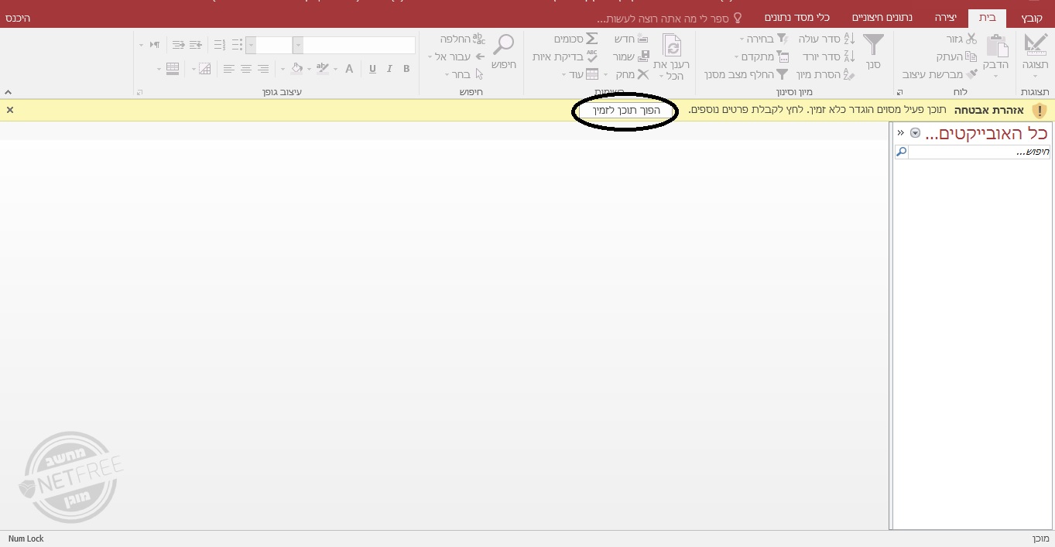Screen dimensions: 1055x547
Task: Open the קובץ (File) tab
Action: pyautogui.click(x=1032, y=18)
